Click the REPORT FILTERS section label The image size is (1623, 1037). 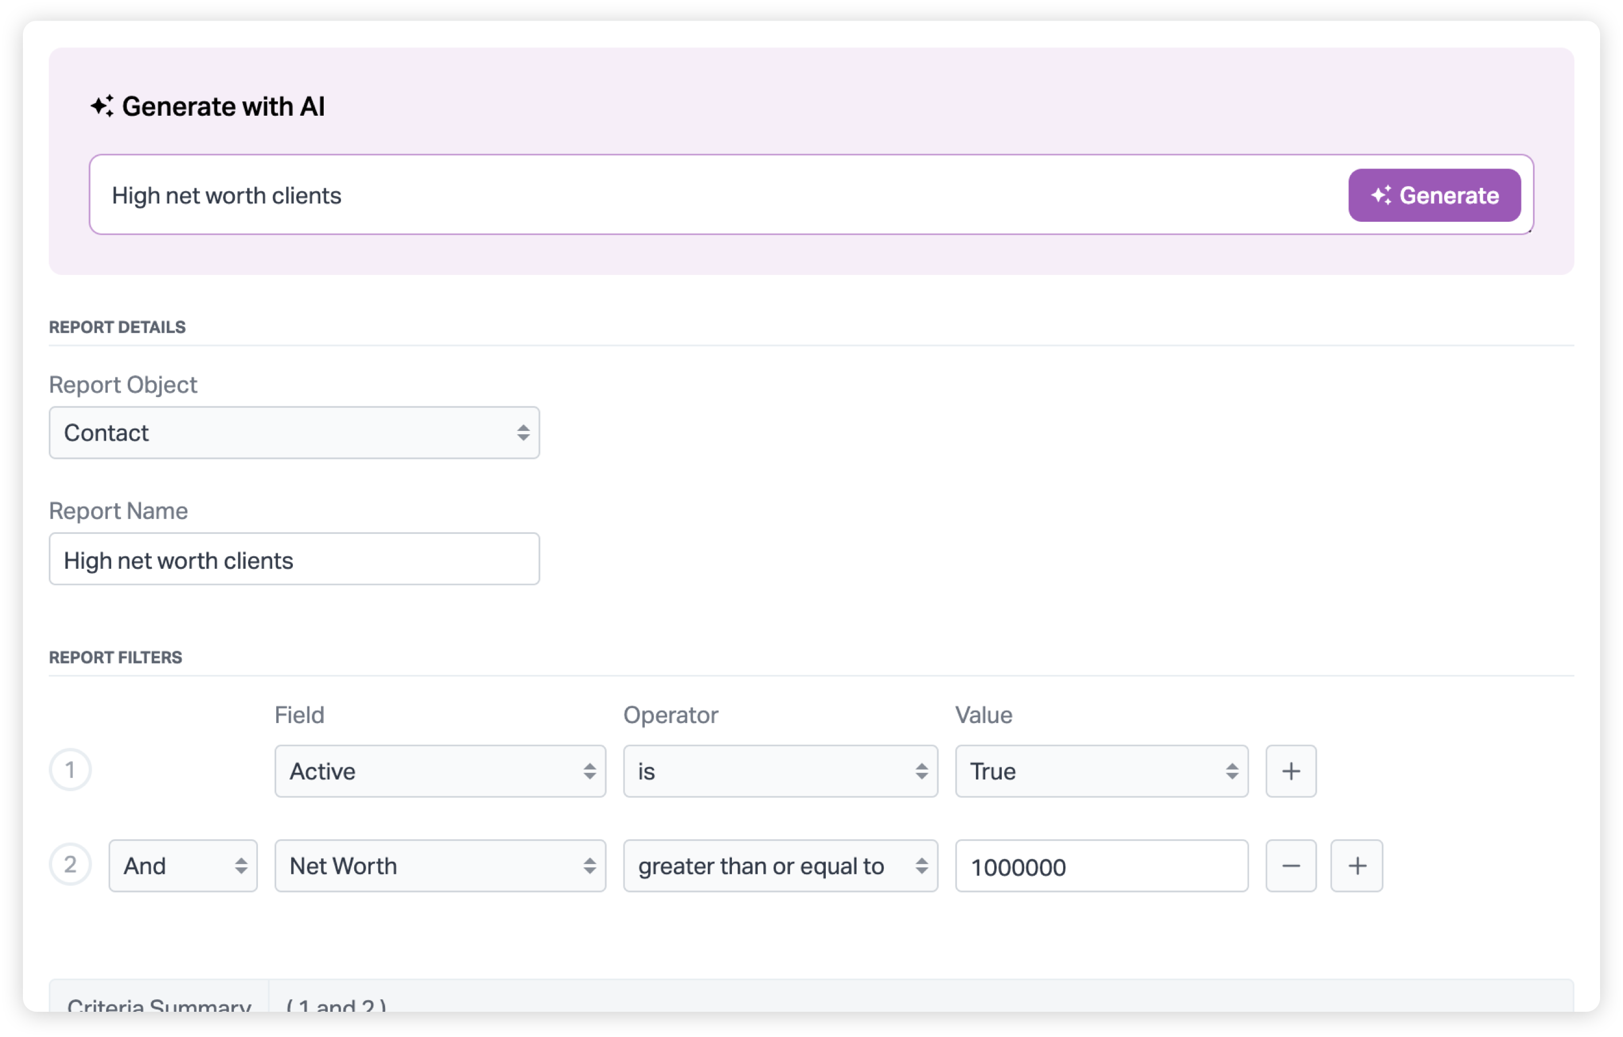115,657
